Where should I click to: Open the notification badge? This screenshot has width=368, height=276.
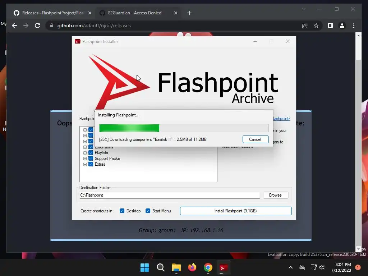tap(358, 267)
